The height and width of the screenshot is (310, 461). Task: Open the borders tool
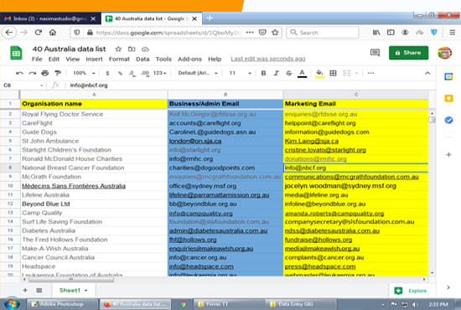(333, 73)
